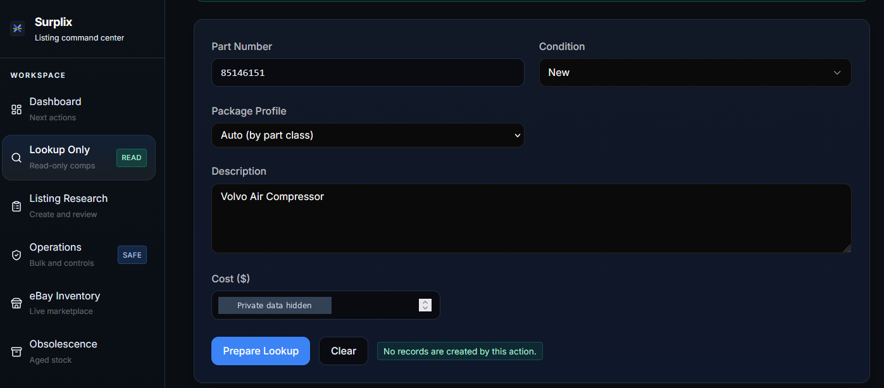884x388 pixels.
Task: Click the SAFE badge
Action: coord(132,254)
